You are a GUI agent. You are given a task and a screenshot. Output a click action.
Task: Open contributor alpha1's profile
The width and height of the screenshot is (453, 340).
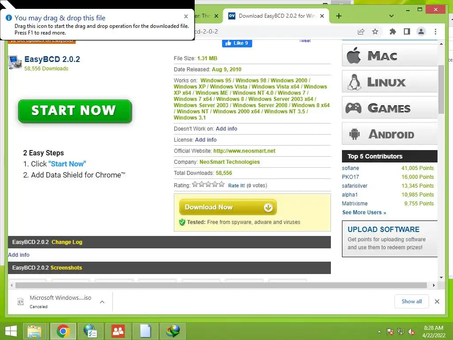(x=350, y=195)
